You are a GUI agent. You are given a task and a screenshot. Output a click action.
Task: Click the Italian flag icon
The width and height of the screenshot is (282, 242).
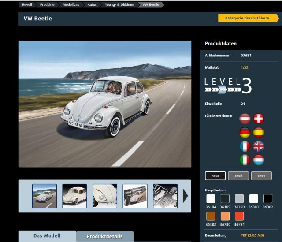point(245,160)
